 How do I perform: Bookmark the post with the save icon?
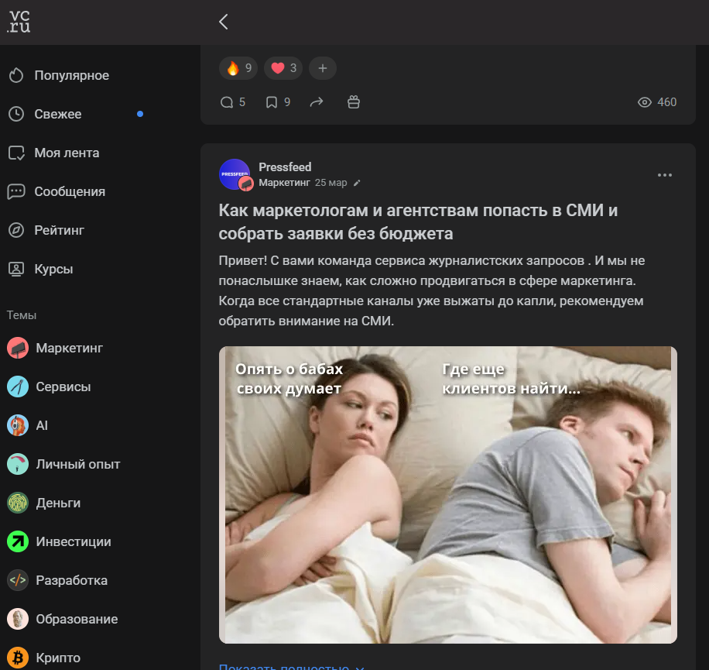272,101
